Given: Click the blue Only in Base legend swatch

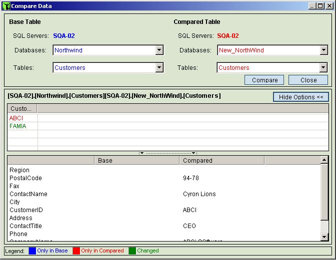Looking at the screenshot, I should (31, 251).
